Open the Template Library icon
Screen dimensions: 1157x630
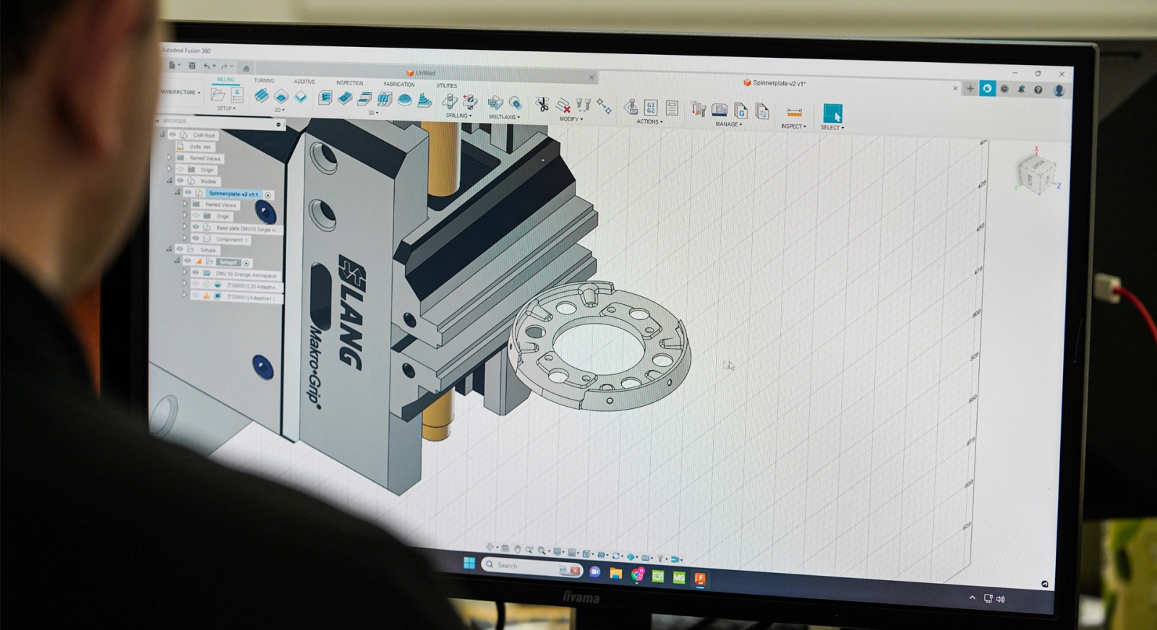pyautogui.click(x=761, y=111)
